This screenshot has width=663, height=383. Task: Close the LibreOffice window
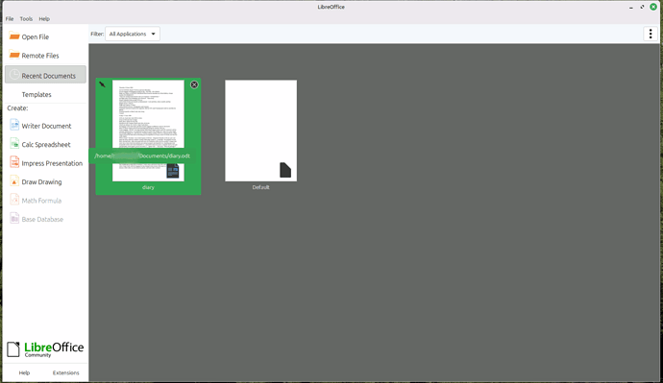(x=653, y=7)
